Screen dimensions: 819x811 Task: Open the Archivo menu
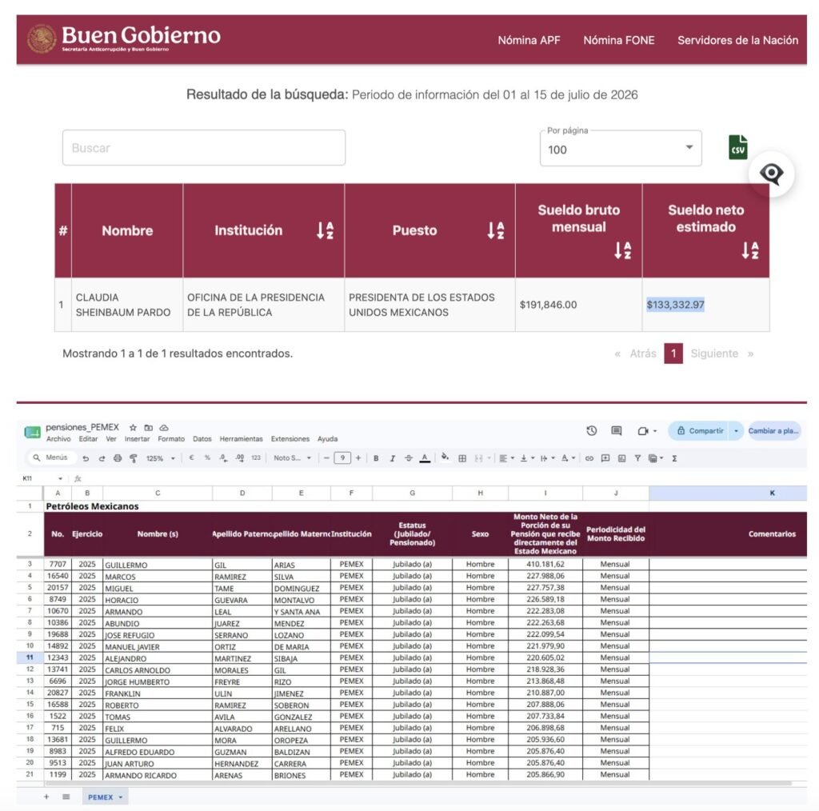(58, 438)
